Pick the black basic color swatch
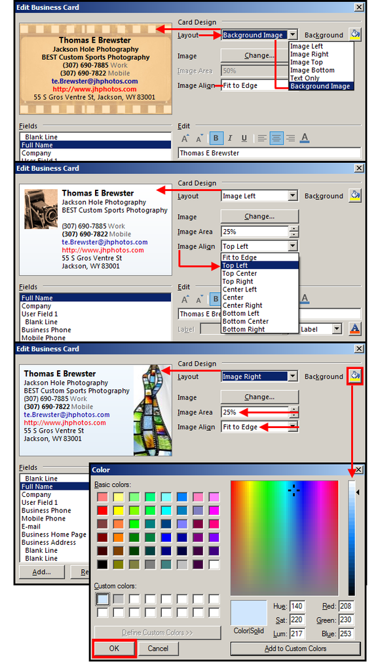 (102, 565)
